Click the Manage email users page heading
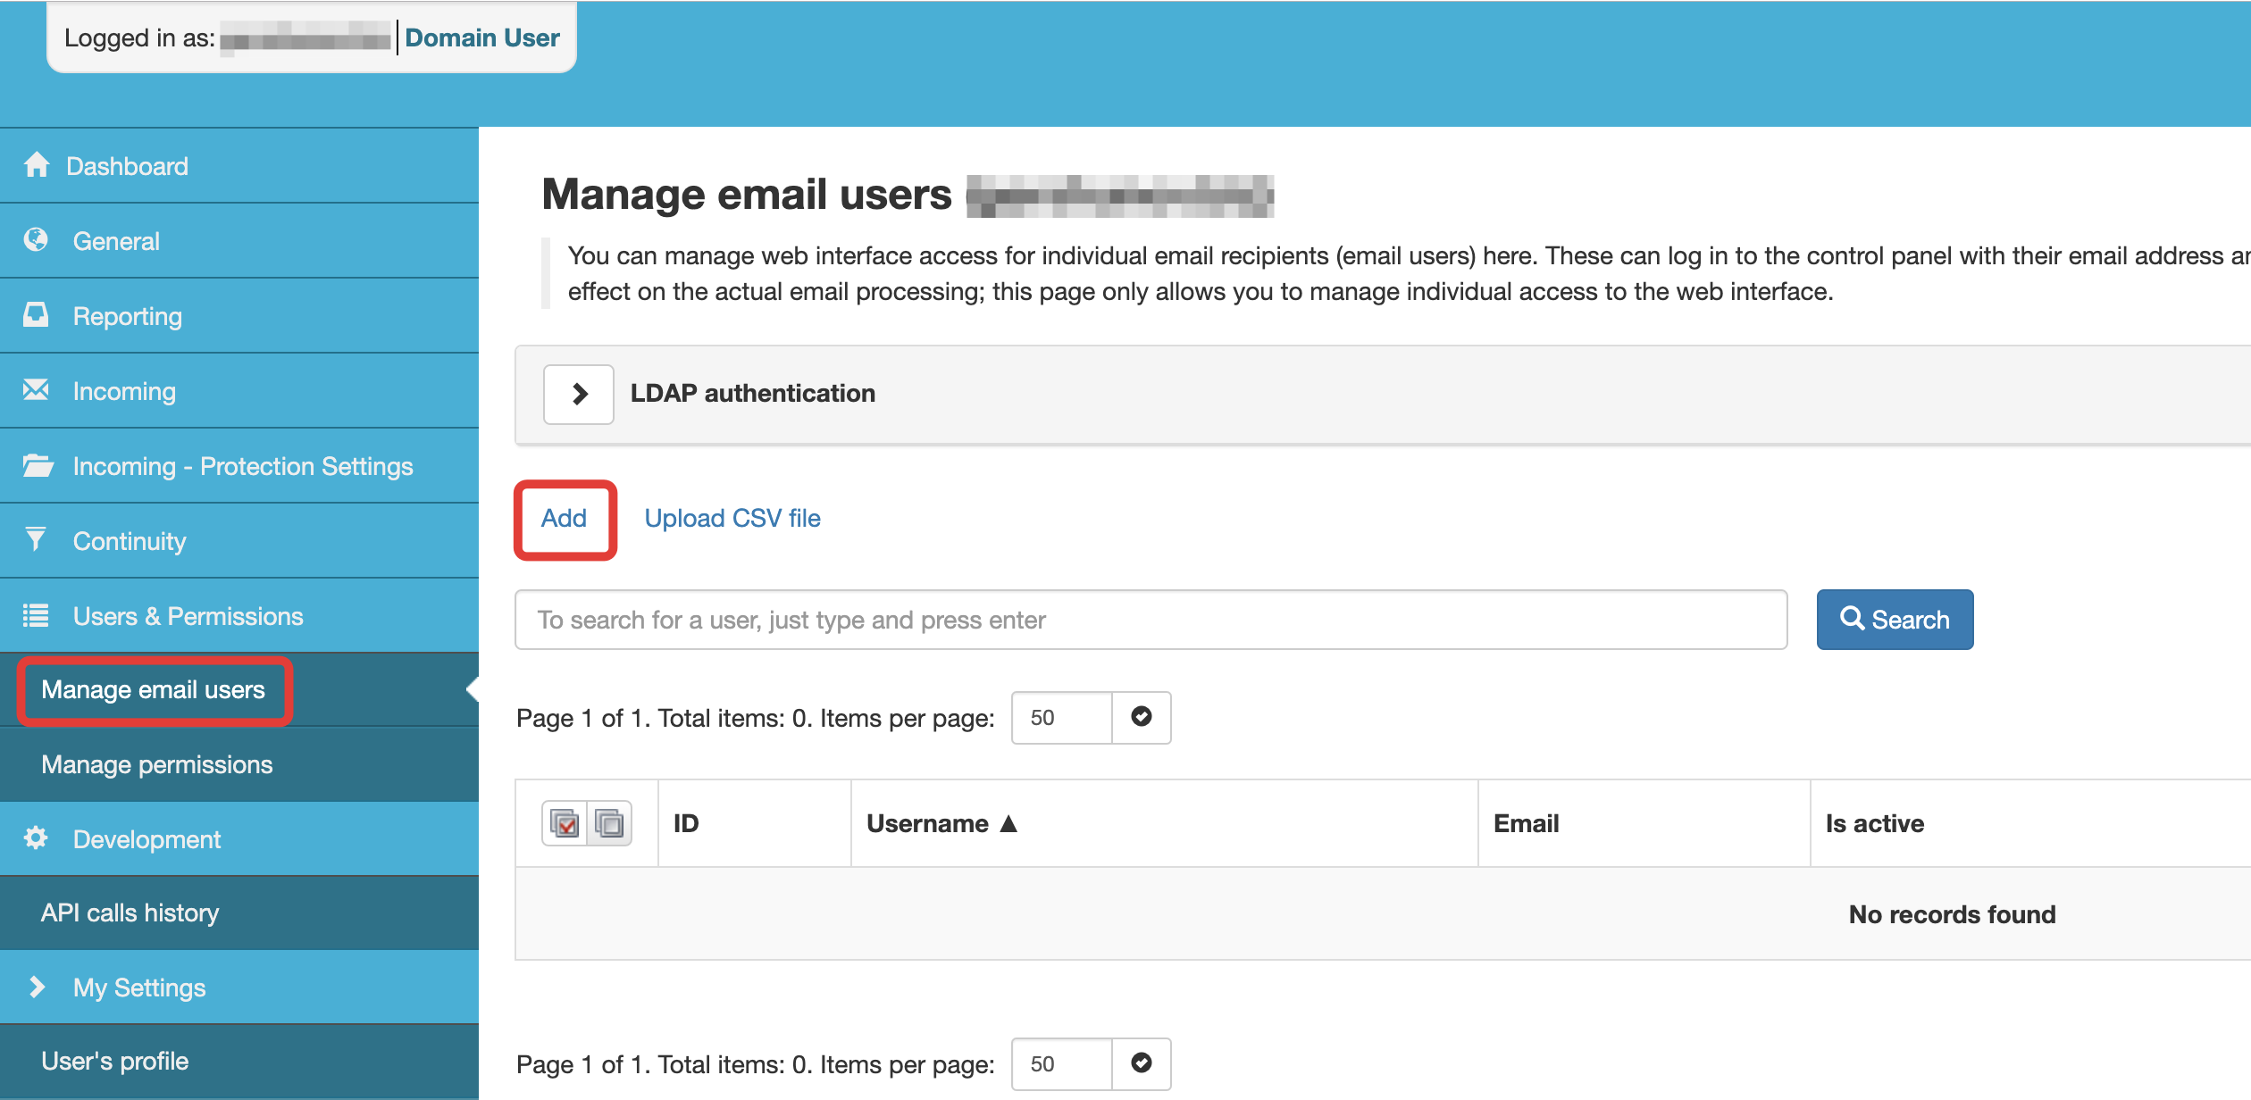The width and height of the screenshot is (2251, 1100). pyautogui.click(x=747, y=194)
